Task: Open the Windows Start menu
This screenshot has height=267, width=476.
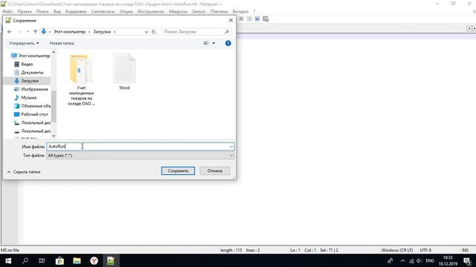Action: [8, 260]
